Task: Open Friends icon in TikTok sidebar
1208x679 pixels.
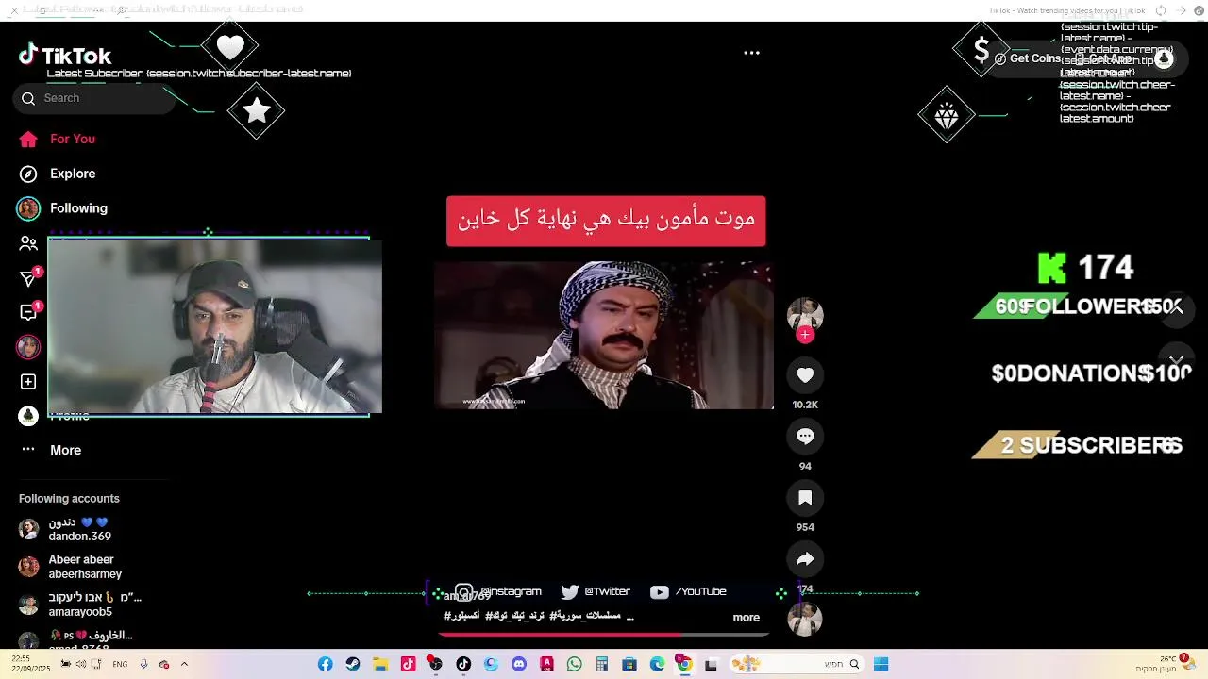Action: click(28, 243)
